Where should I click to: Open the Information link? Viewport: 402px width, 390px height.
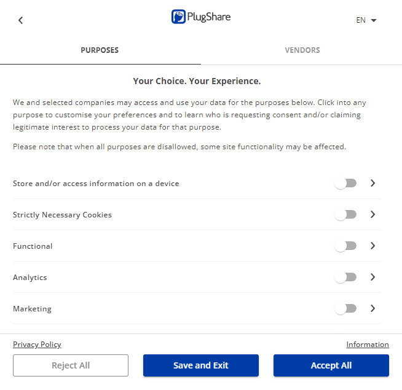point(368,345)
